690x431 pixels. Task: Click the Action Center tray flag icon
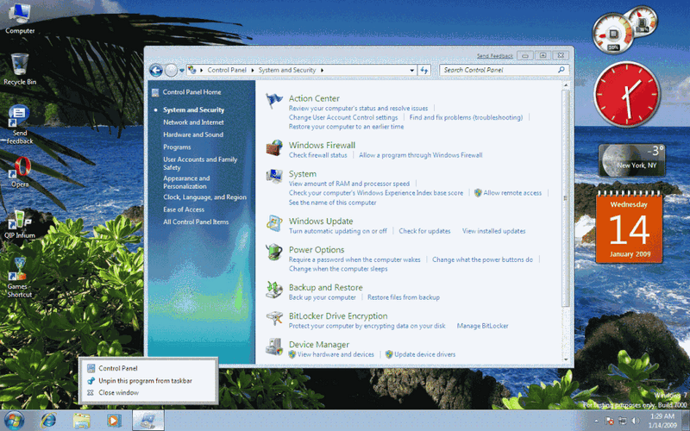[610, 421]
